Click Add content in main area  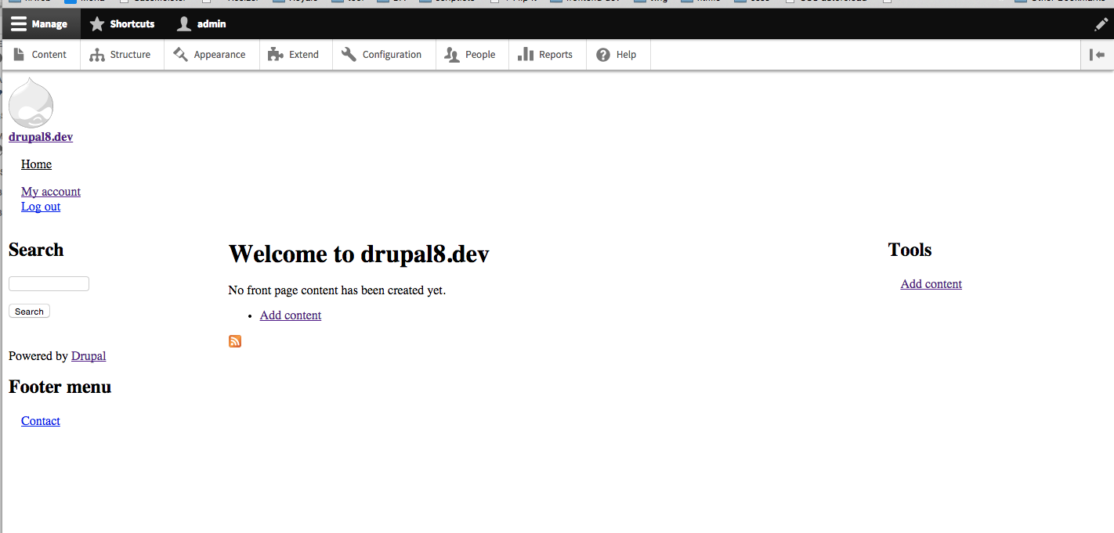pyautogui.click(x=291, y=315)
